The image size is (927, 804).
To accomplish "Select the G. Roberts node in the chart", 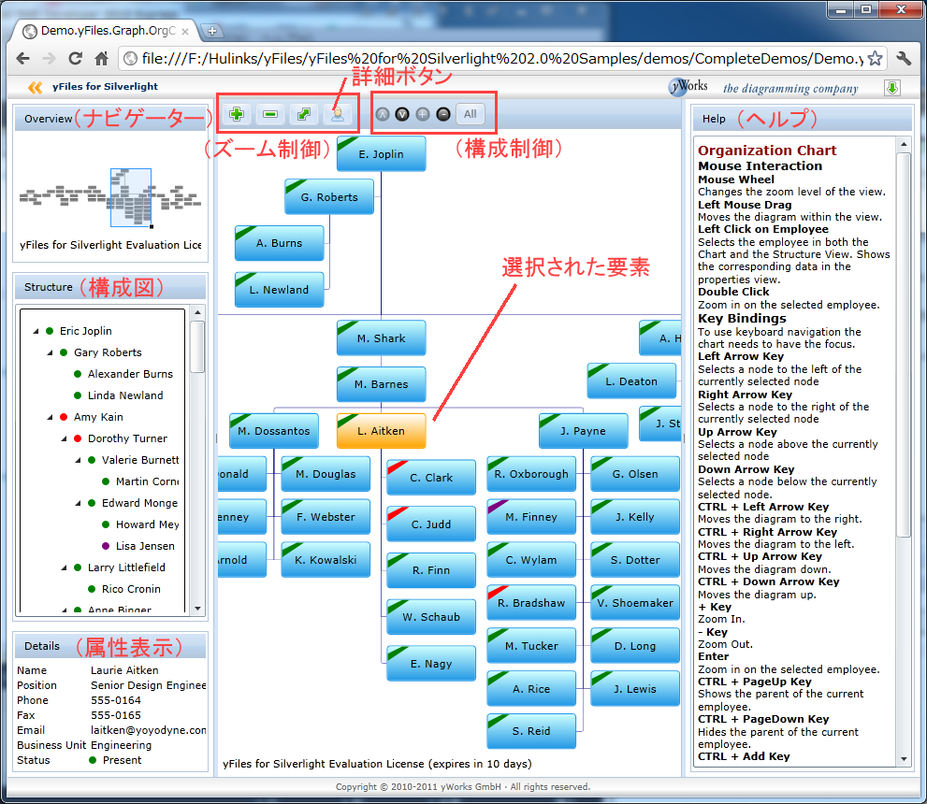I will click(x=329, y=196).
